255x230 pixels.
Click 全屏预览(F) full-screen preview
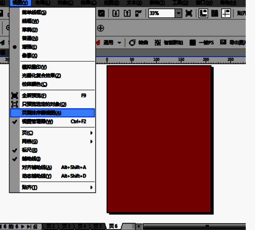point(35,95)
